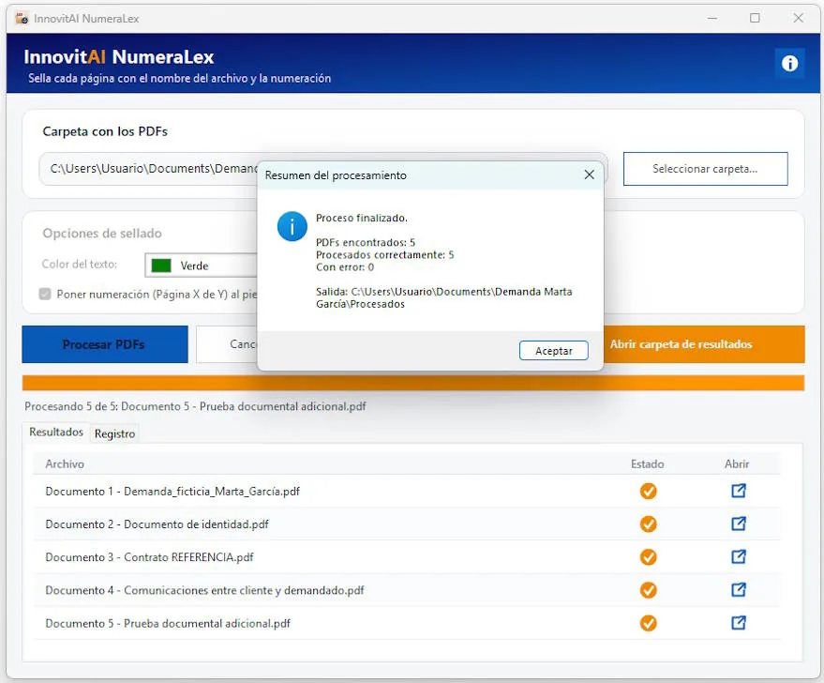Click the 'Opciones de sellado' heading

(x=102, y=234)
